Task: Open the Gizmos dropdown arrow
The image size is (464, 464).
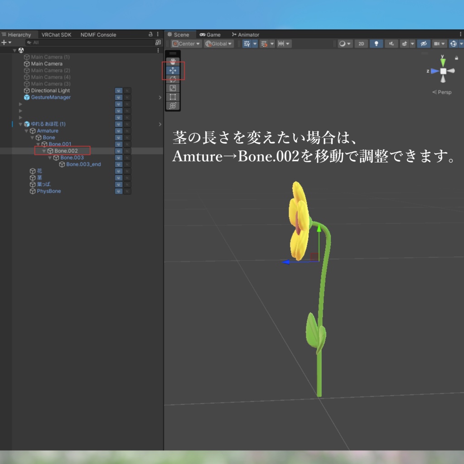Action: tap(461, 44)
